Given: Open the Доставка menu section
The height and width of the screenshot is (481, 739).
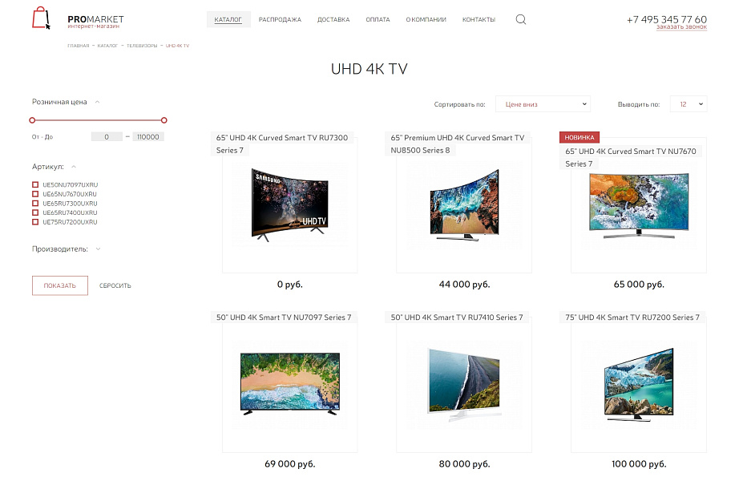Looking at the screenshot, I should coord(333,20).
